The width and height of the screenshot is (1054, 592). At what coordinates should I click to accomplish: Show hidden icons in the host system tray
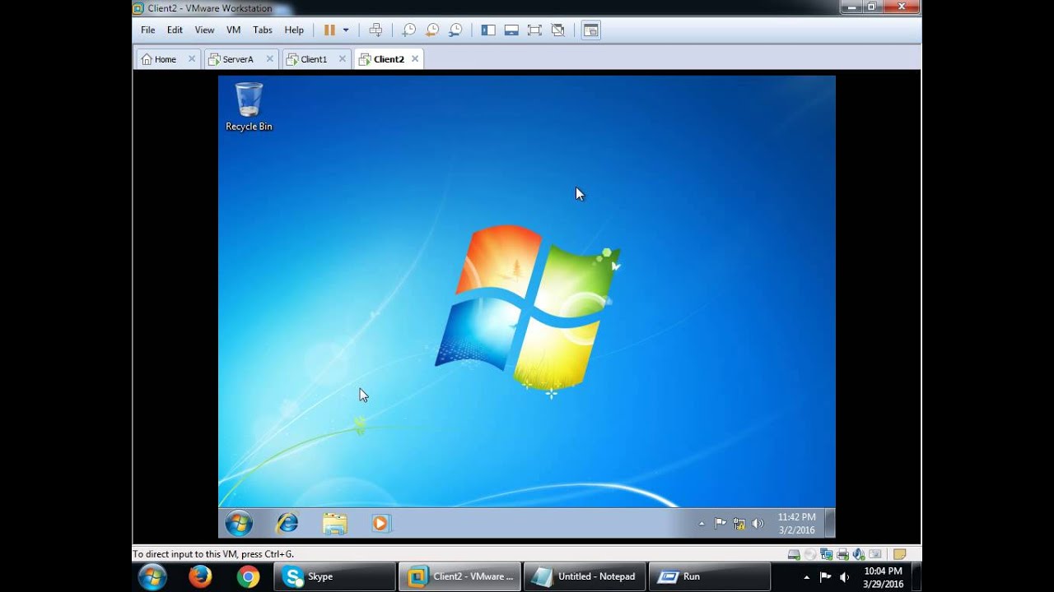pyautogui.click(x=806, y=577)
